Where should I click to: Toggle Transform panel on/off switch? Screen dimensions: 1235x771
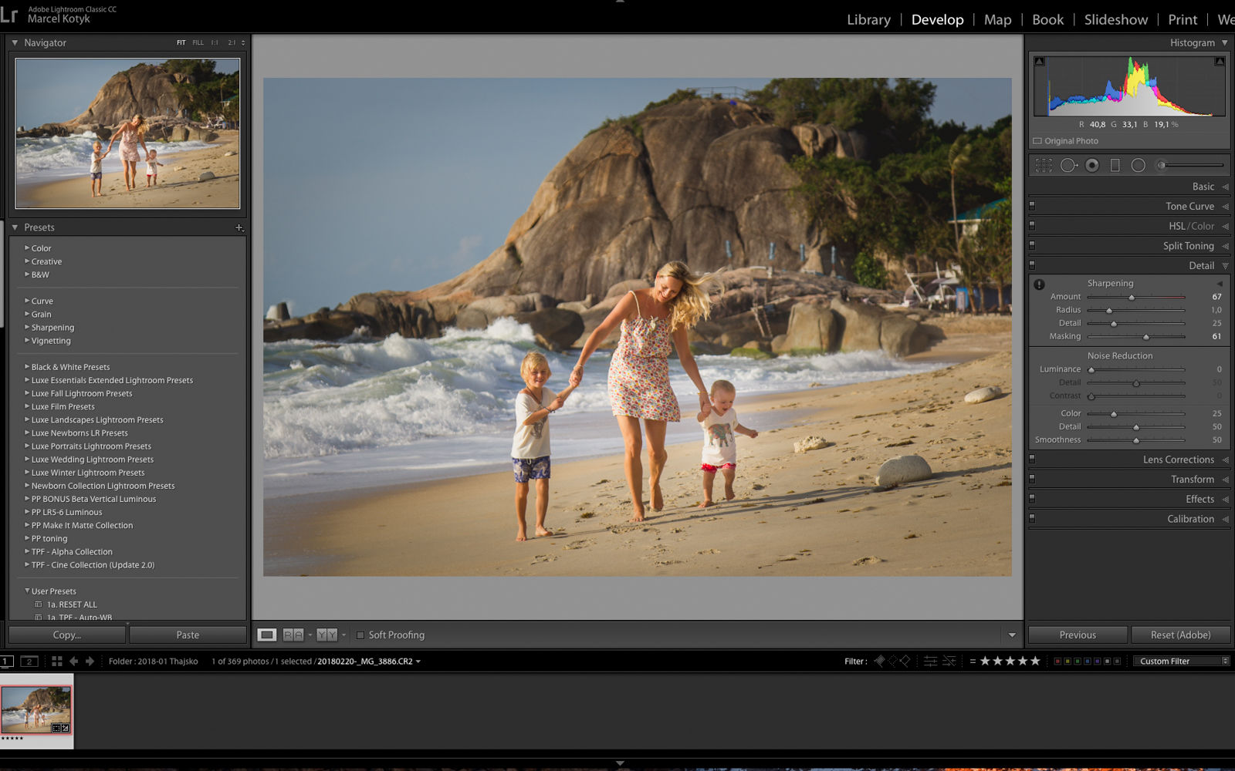click(x=1032, y=479)
